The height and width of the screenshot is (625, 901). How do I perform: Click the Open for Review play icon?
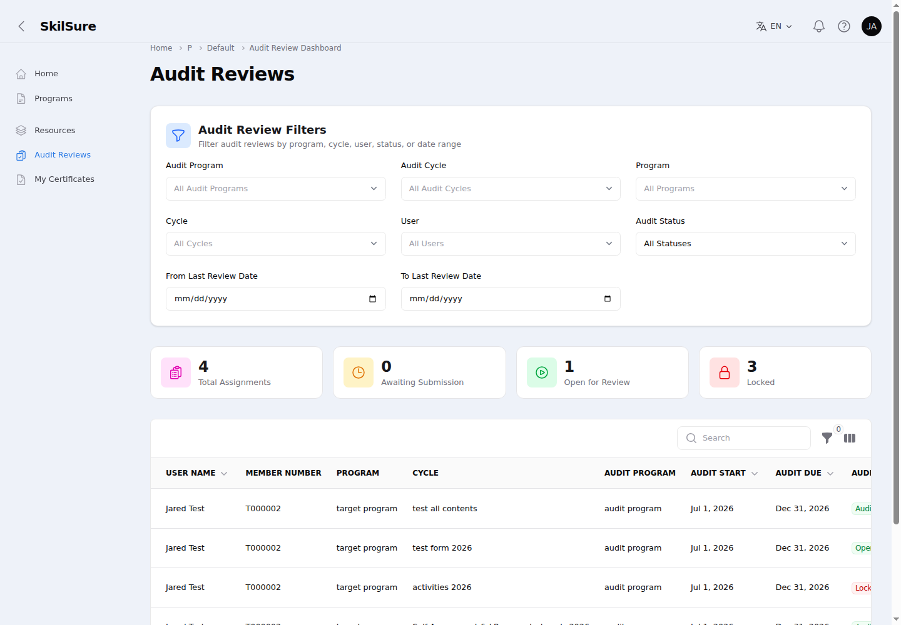click(542, 372)
